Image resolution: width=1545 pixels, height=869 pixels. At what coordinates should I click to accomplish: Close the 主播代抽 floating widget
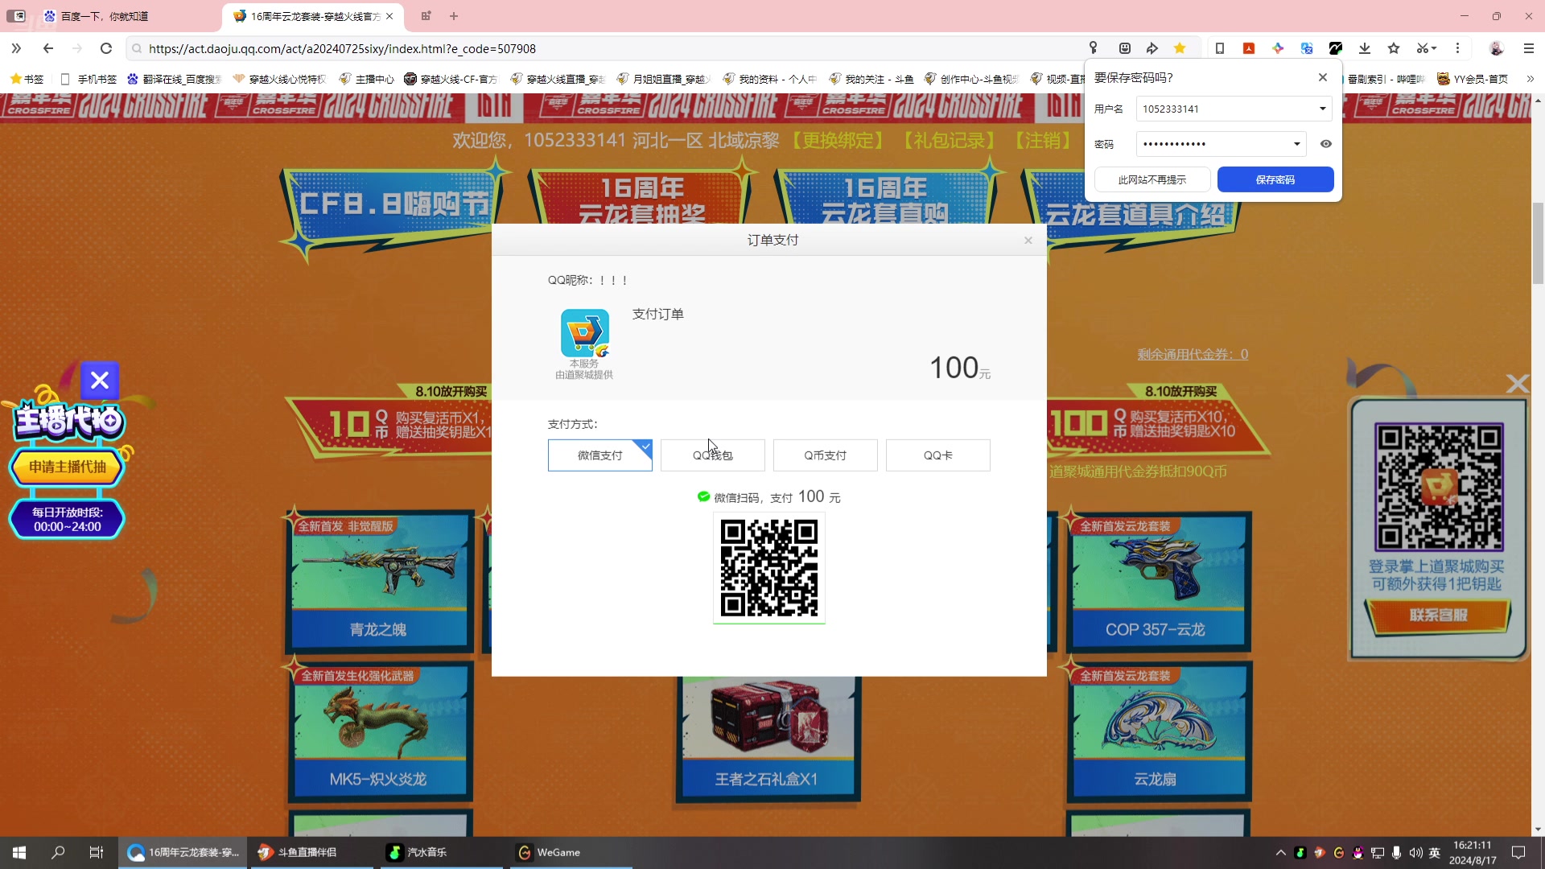[x=100, y=381]
